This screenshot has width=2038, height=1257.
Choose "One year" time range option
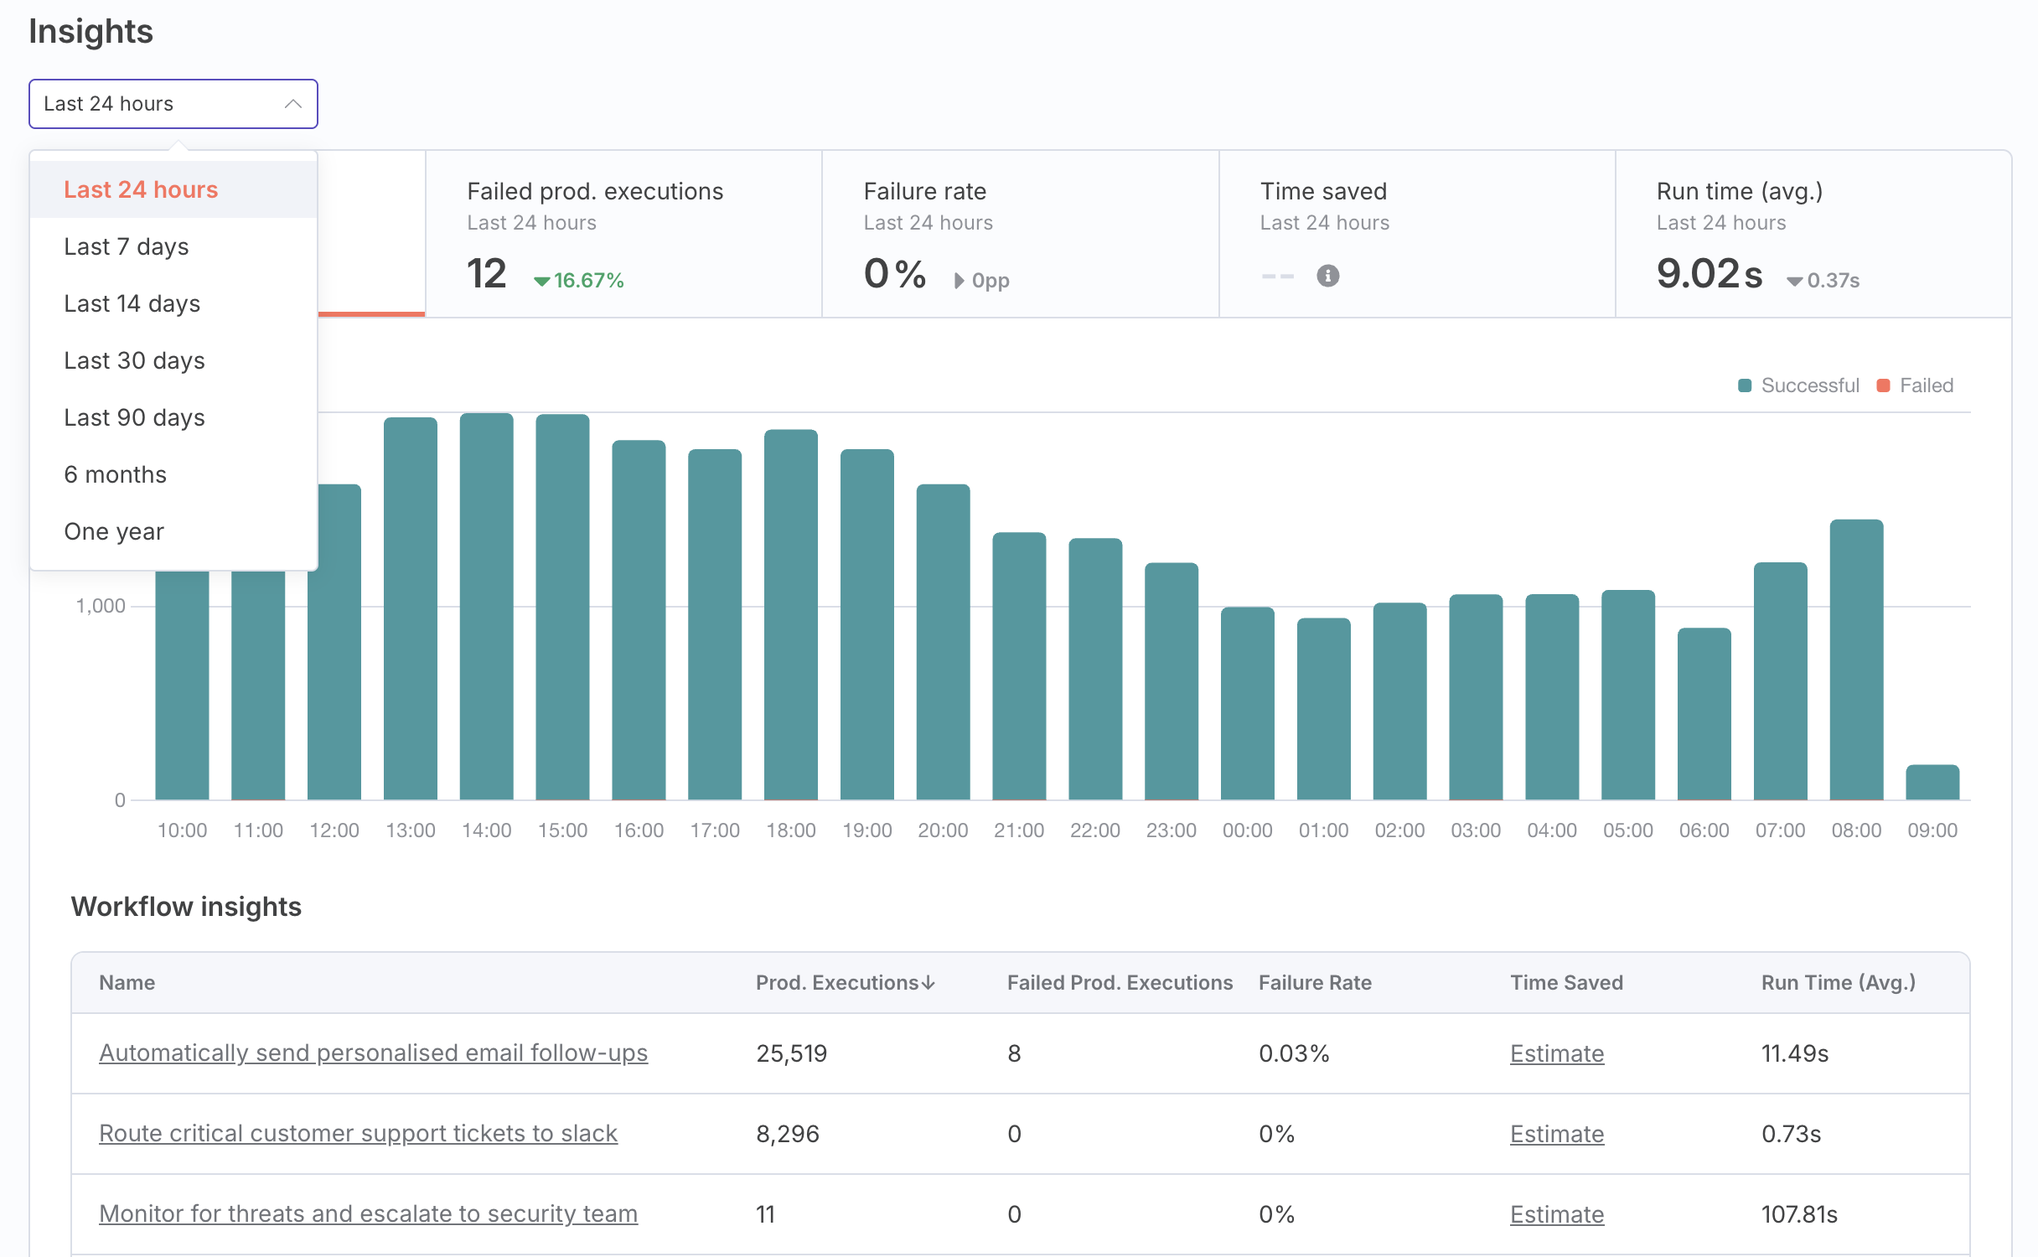pos(113,530)
